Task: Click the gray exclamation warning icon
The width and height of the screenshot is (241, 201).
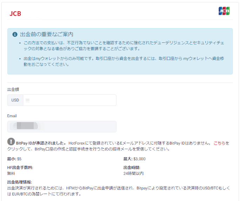Action: tap(11, 142)
